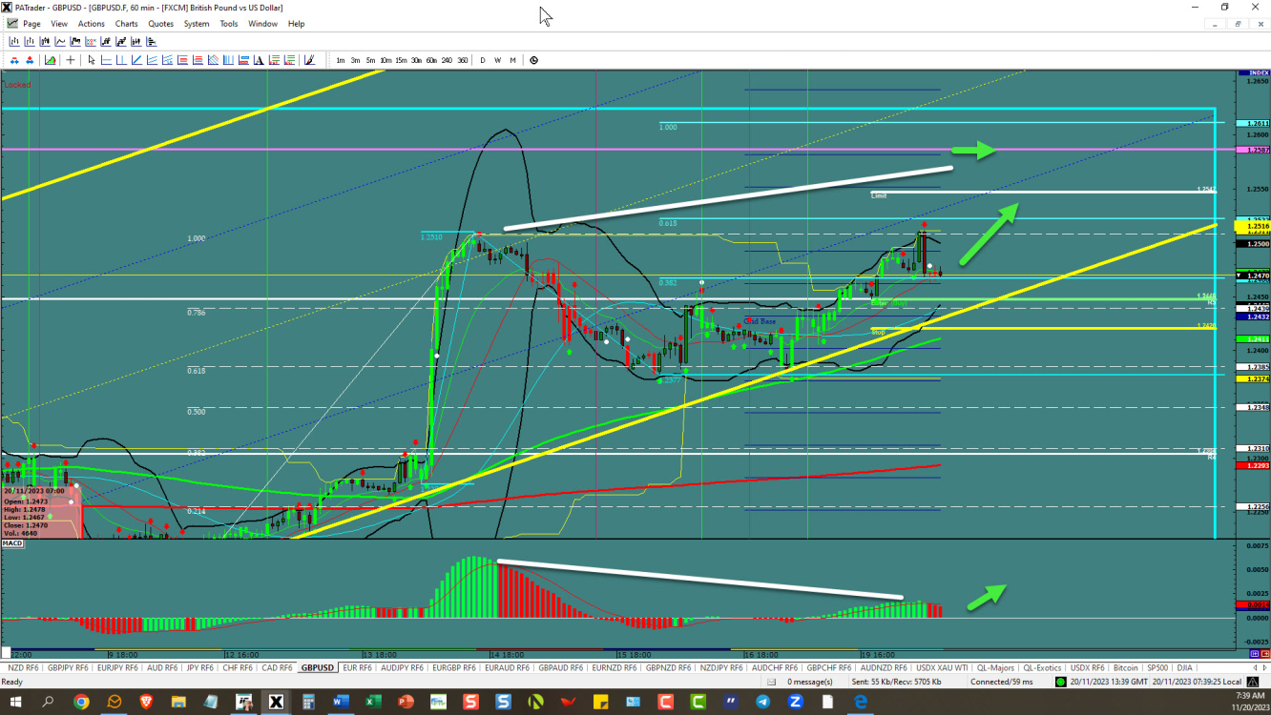Switch to Weekly 'W' timeframe
Screen dimensions: 1271x715
498,60
